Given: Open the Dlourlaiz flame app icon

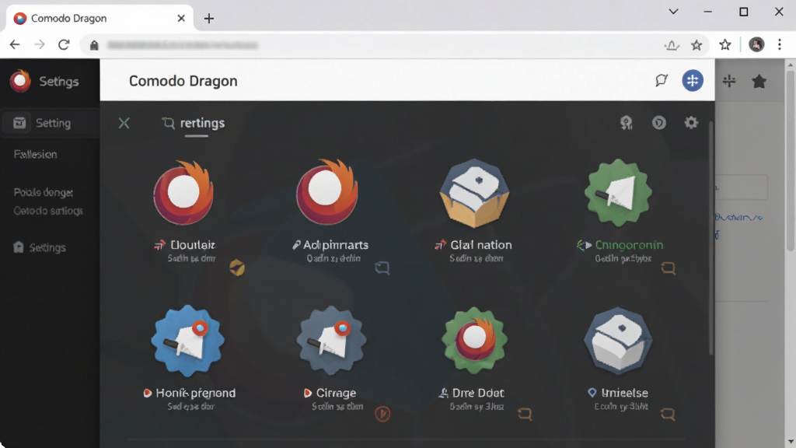Looking at the screenshot, I should 183,193.
